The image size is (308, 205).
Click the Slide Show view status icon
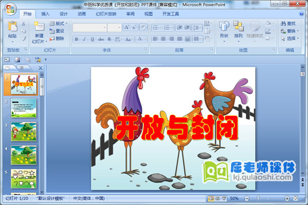click(x=224, y=198)
